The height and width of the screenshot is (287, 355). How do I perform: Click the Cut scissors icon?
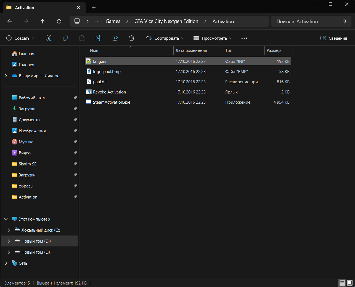(x=49, y=38)
